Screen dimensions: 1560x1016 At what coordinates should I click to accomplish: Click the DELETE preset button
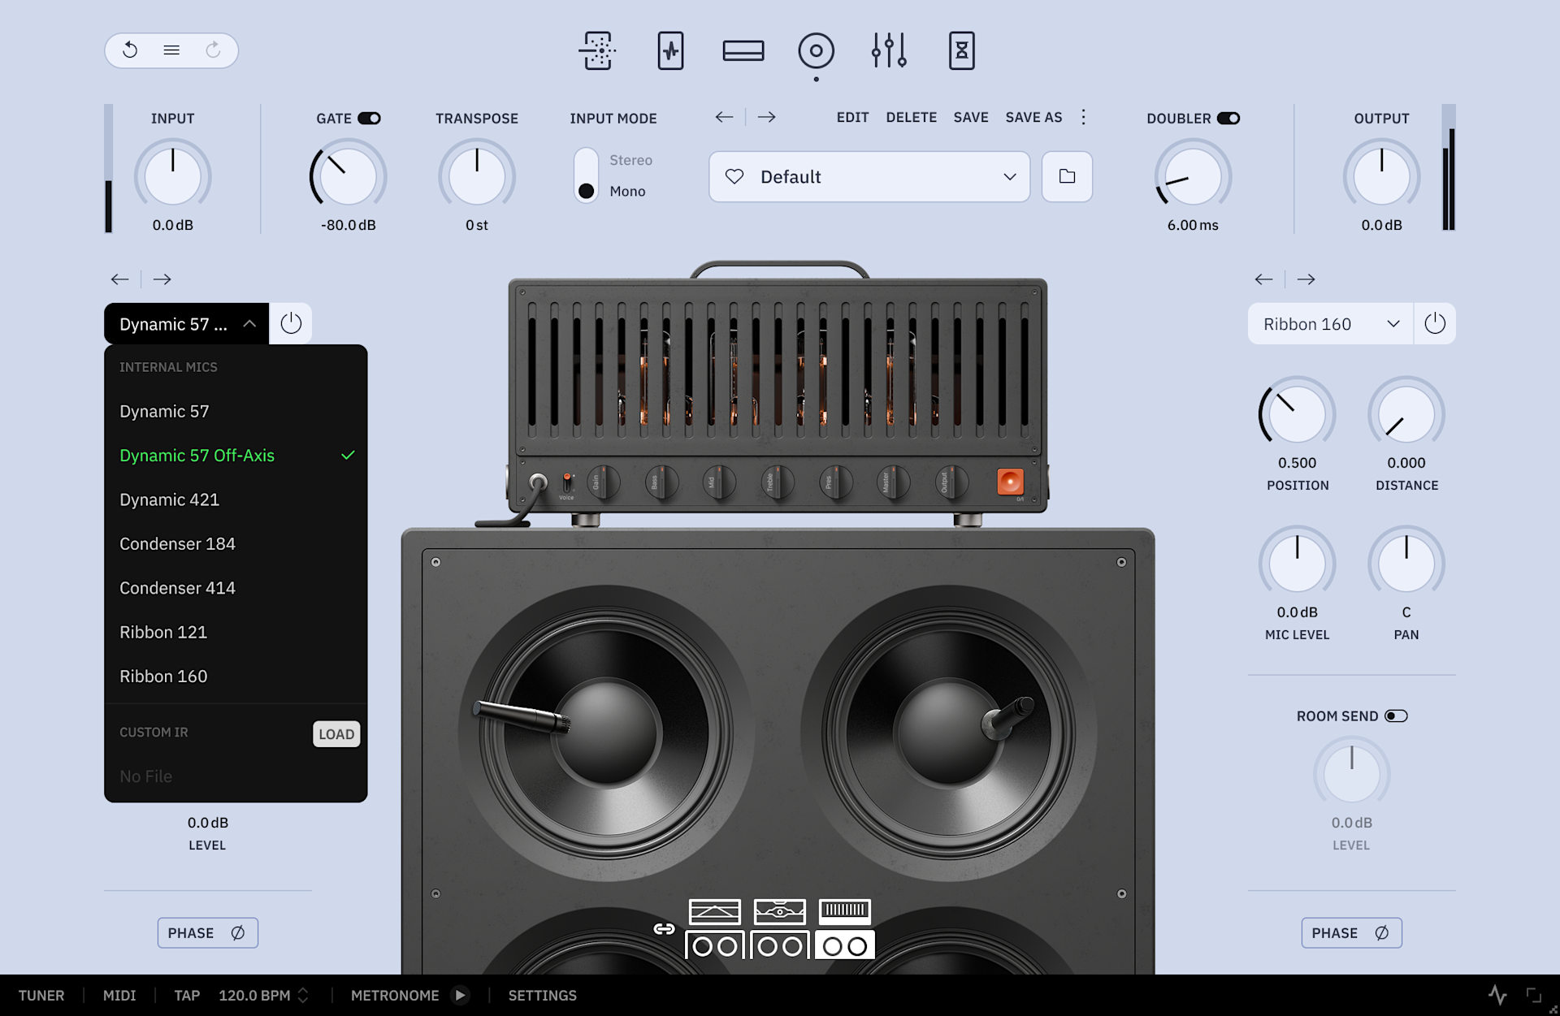click(x=911, y=117)
